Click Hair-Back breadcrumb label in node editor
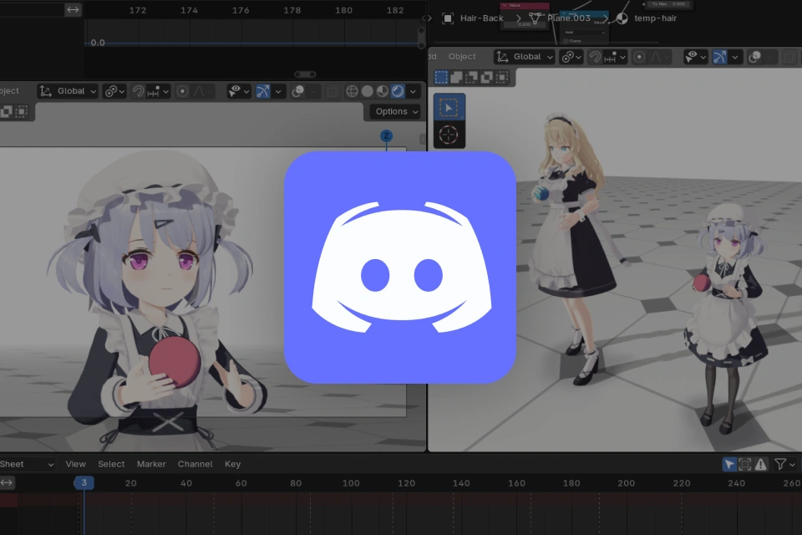 point(482,18)
